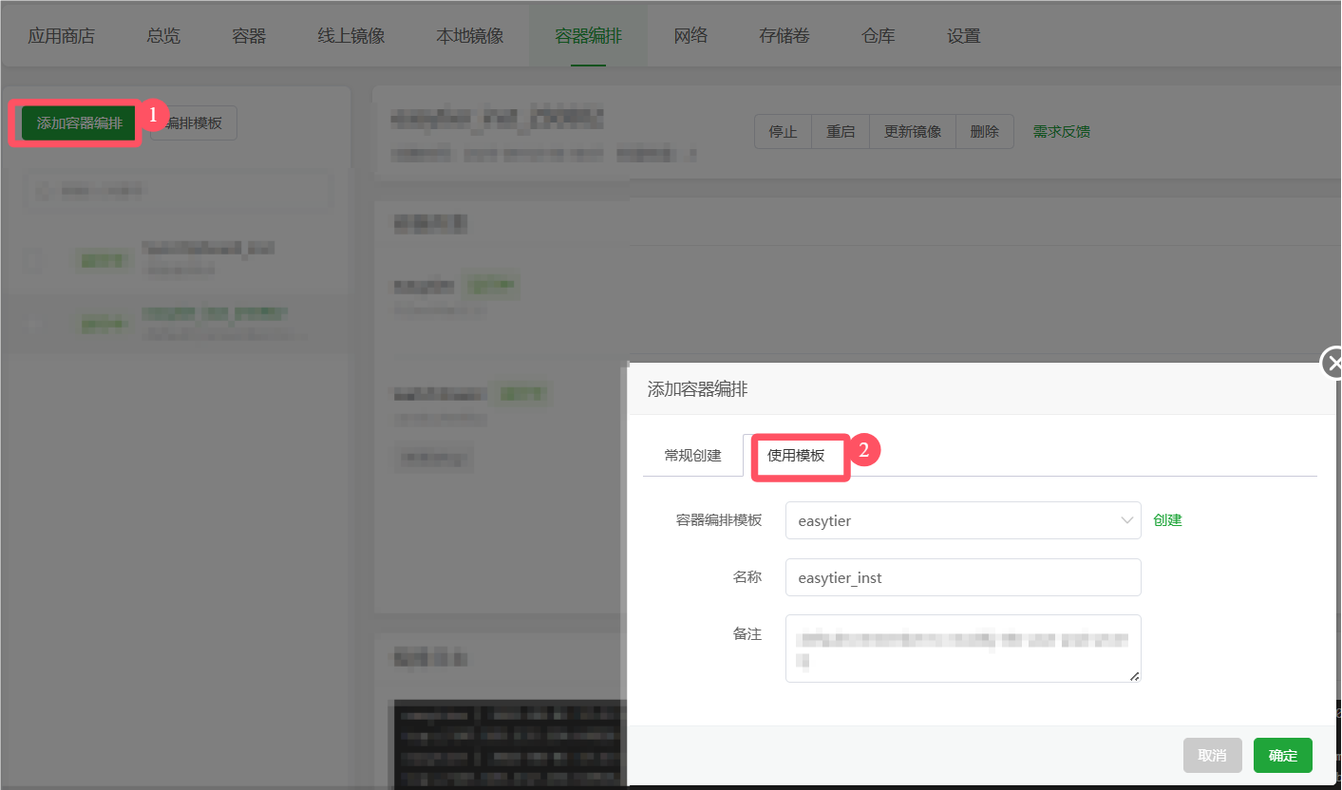Click the 创建 link beside the template selector

pyautogui.click(x=1167, y=519)
